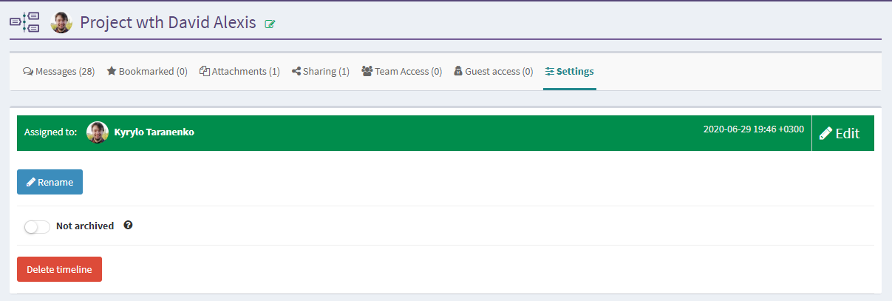Switch to the Sharing (1) tab

click(321, 72)
